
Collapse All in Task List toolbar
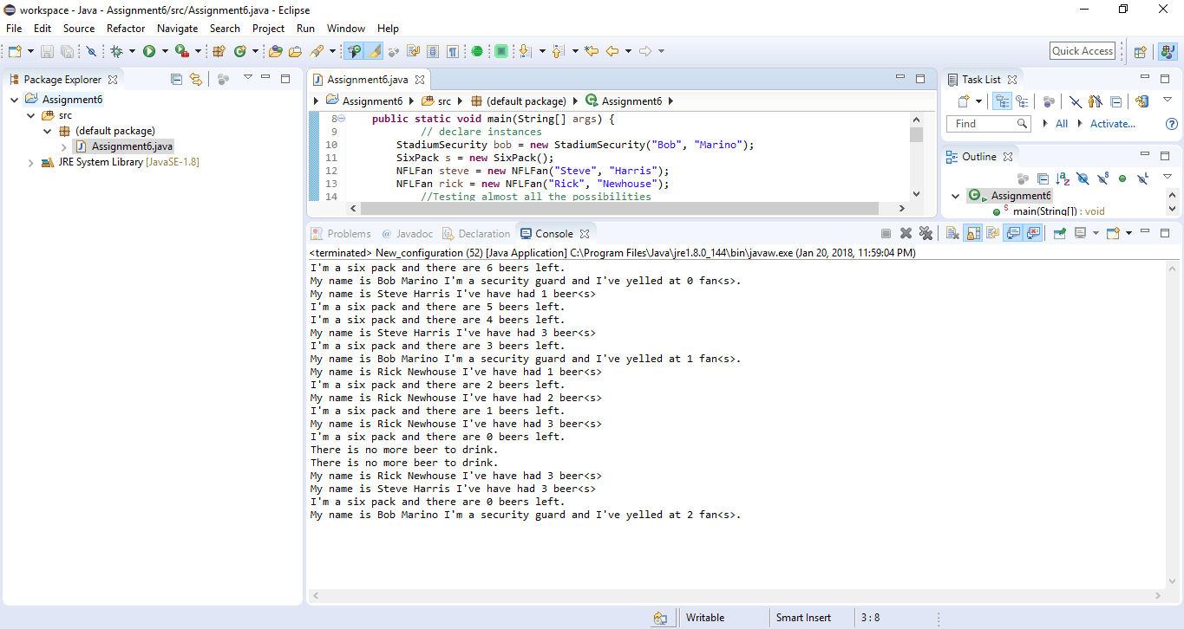click(x=1116, y=101)
